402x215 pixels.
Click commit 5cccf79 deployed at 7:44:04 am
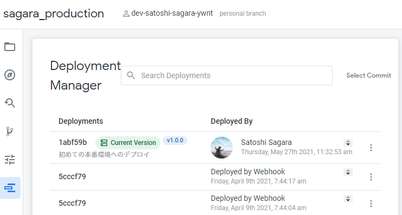tap(72, 203)
